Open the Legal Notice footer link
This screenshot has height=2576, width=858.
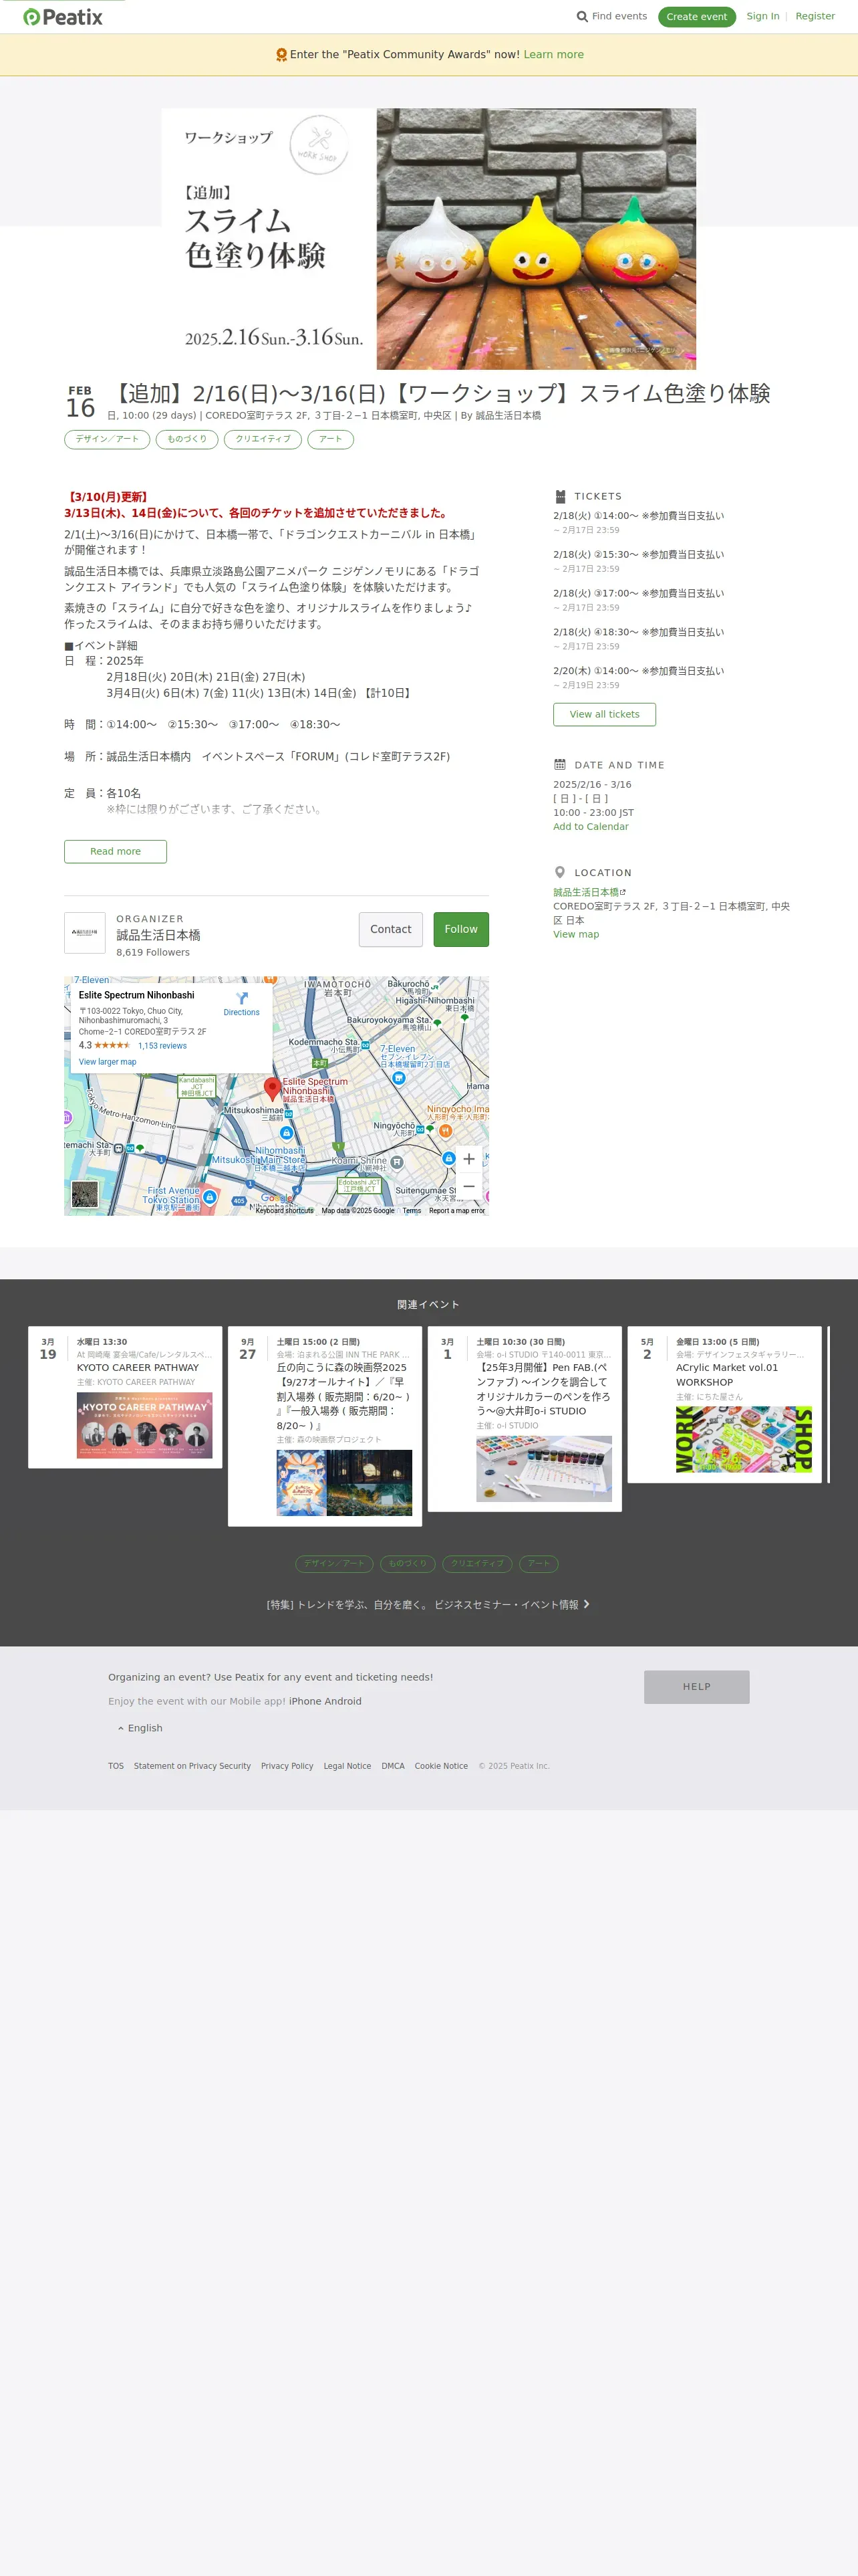click(347, 1766)
